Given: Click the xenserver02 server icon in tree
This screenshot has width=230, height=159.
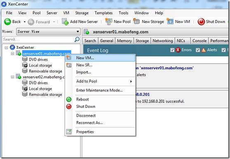Looking at the screenshot, I should pyautogui.click(x=19, y=77).
